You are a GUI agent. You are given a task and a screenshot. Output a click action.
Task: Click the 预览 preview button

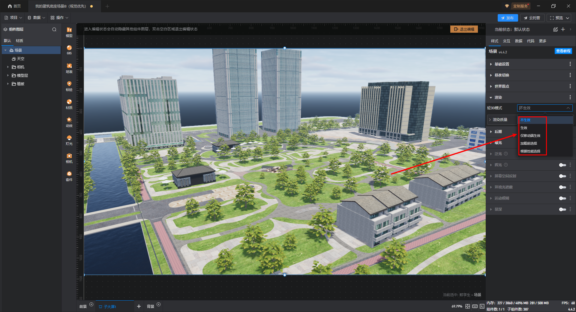click(559, 18)
